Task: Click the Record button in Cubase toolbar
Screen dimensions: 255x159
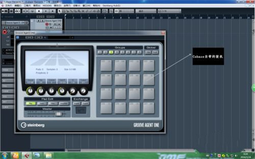Action: point(52,11)
